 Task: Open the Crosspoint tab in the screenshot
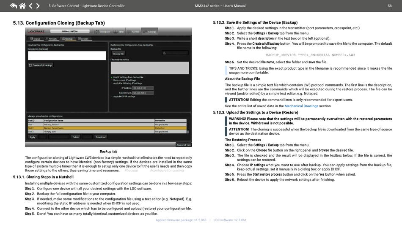[x=102, y=32]
